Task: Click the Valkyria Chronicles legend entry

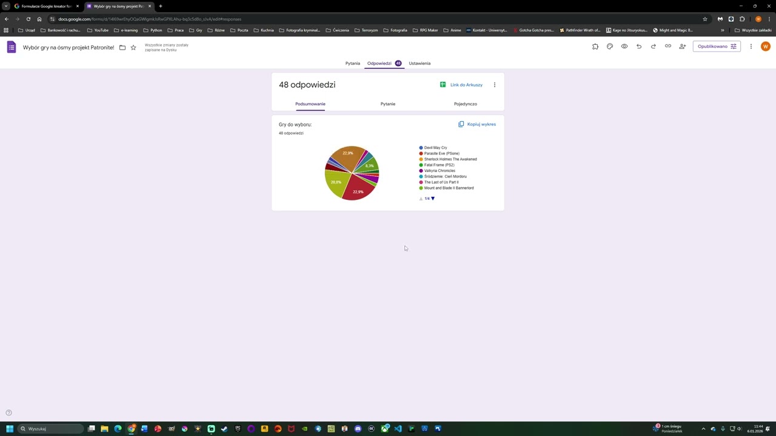Action: tap(437, 171)
